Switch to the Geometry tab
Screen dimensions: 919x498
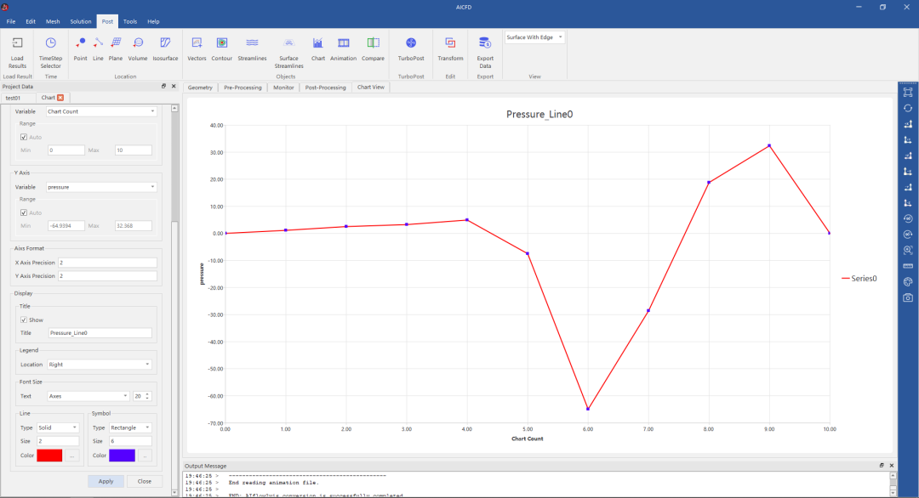click(200, 88)
